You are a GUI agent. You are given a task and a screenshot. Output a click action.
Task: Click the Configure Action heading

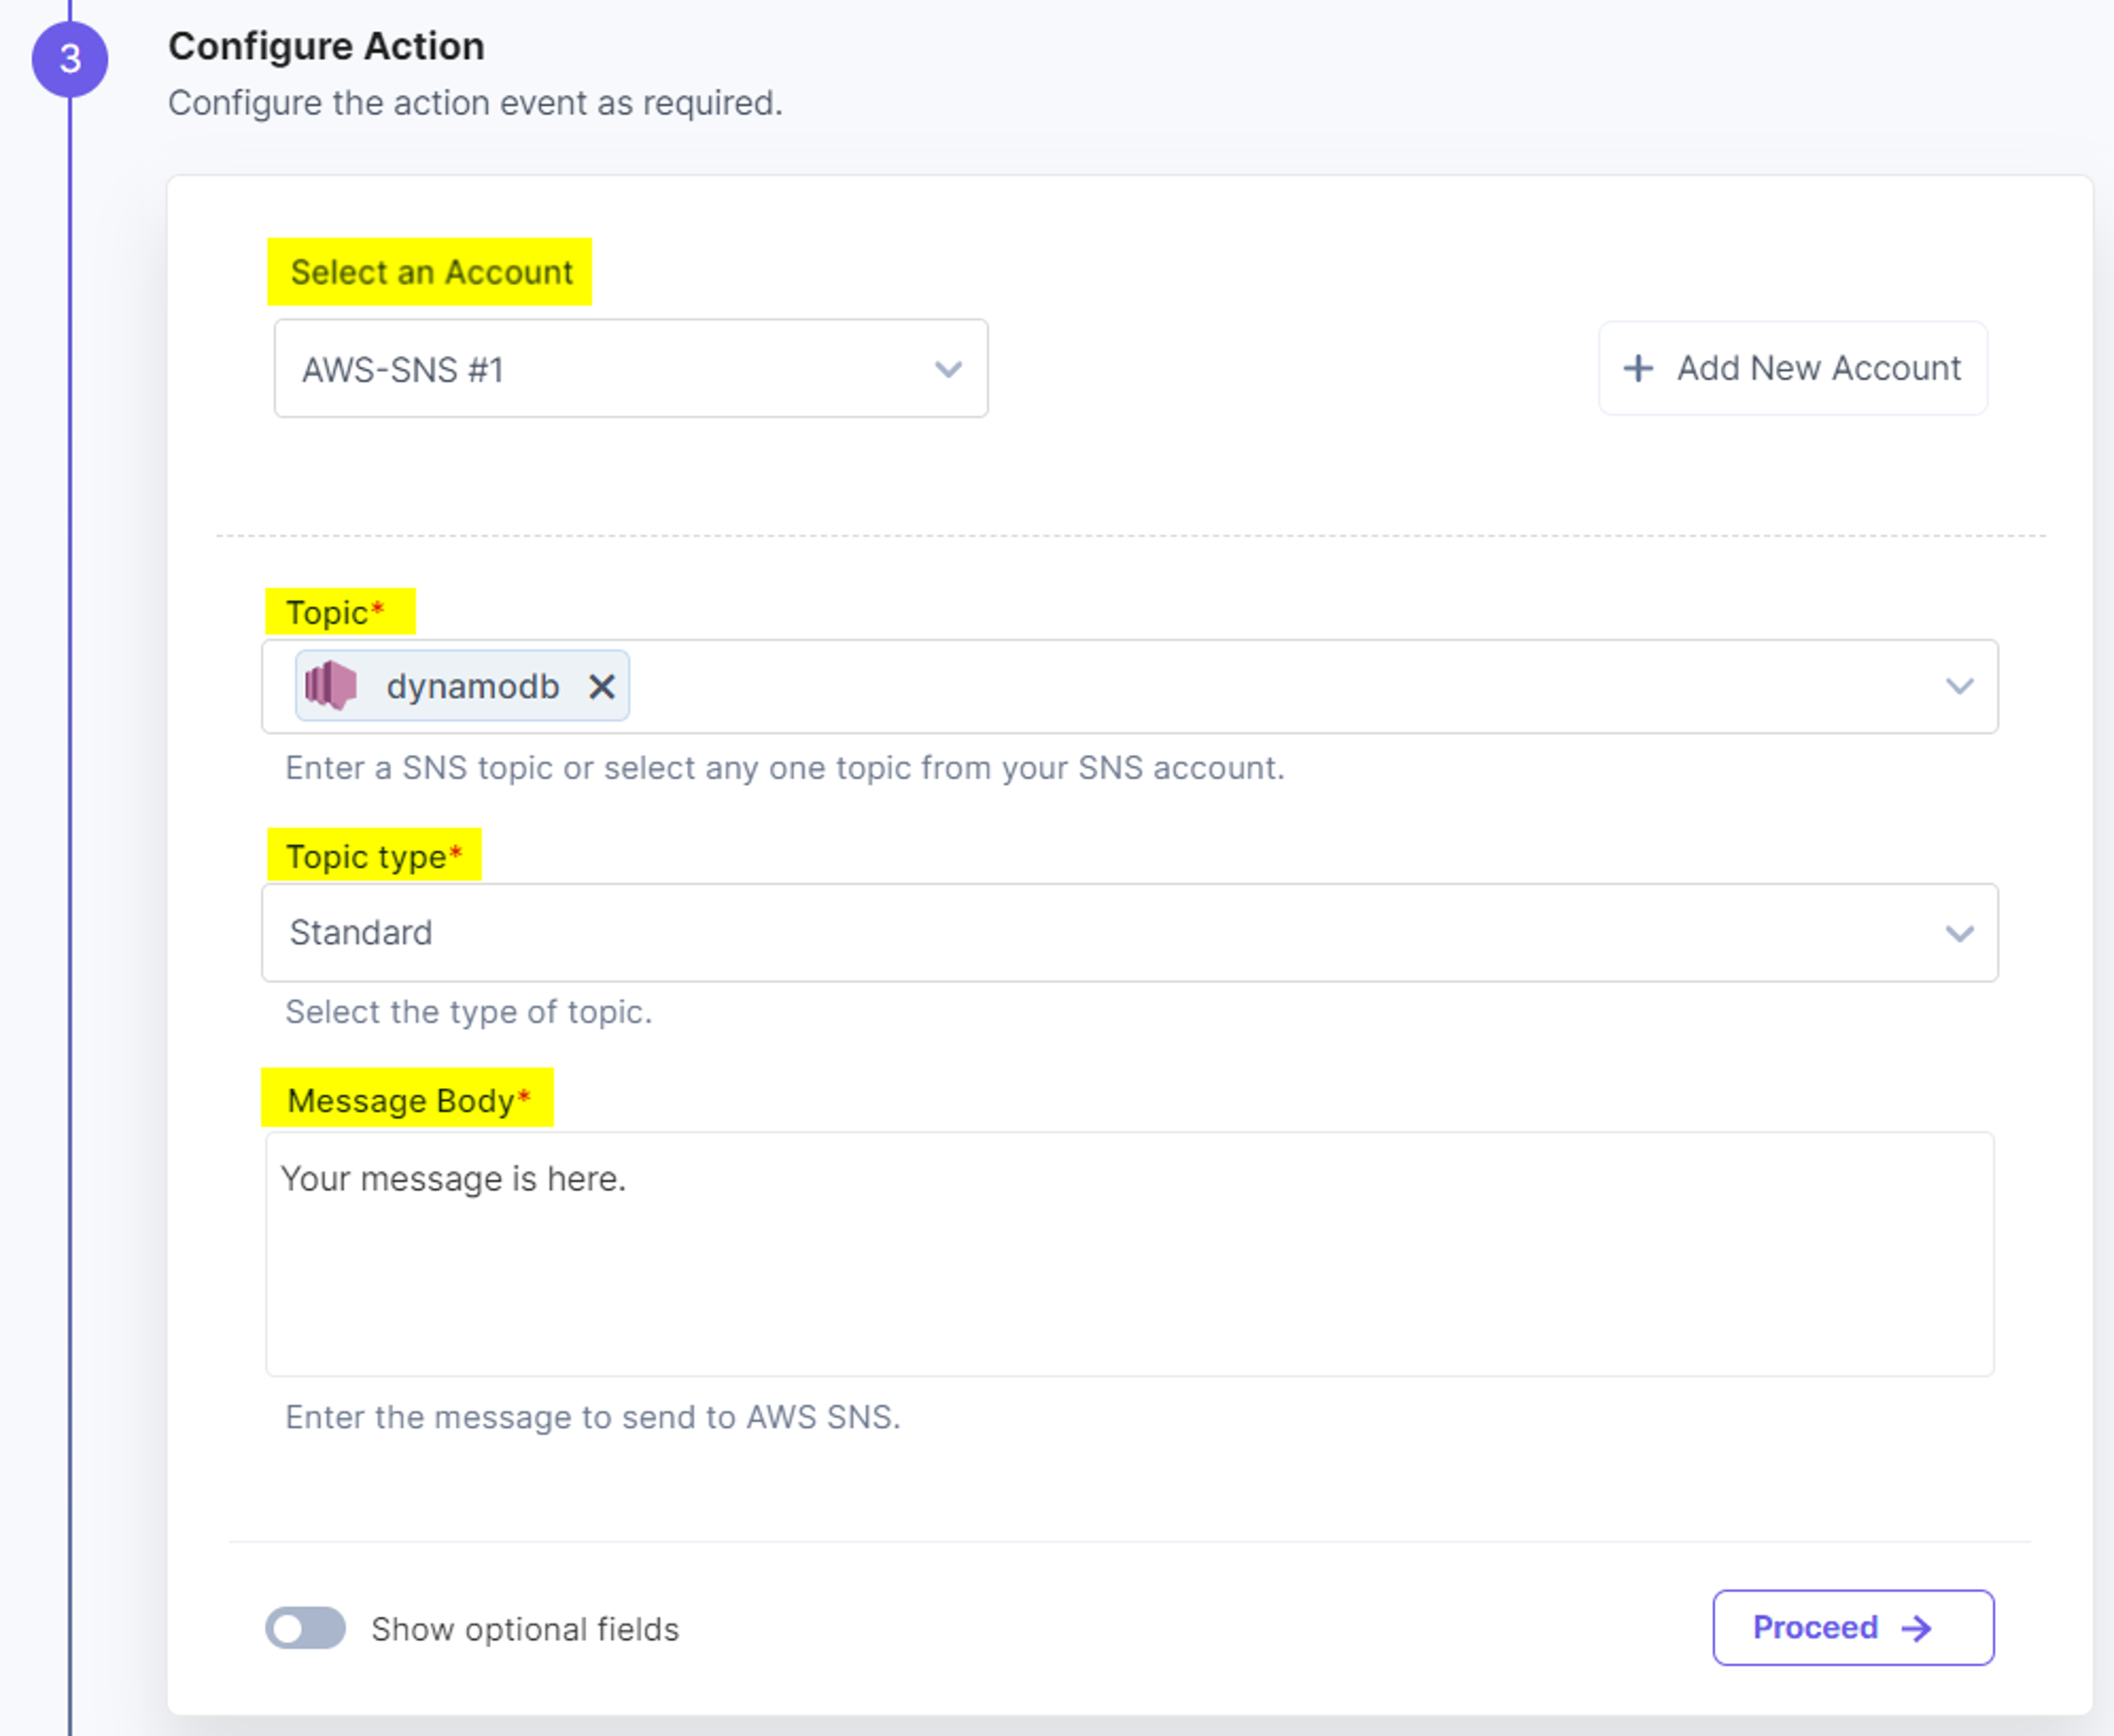(326, 46)
